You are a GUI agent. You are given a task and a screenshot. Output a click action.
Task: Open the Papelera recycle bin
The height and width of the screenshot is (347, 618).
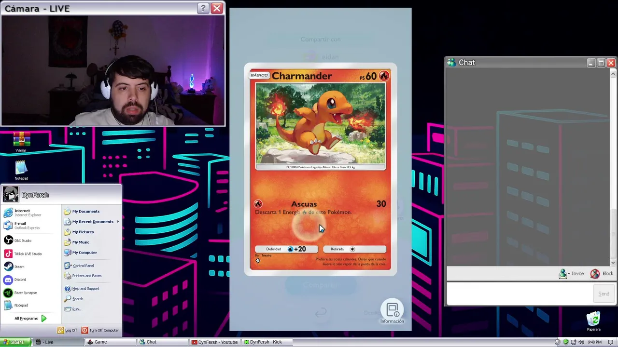593,321
